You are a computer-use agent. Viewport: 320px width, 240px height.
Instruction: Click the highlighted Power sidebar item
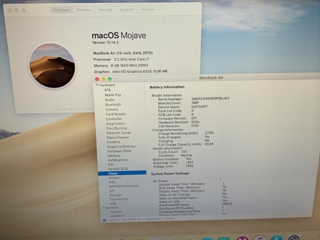pos(113,173)
